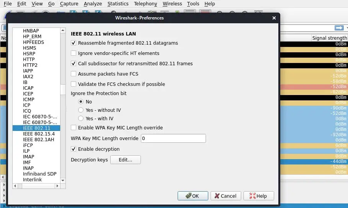This screenshot has width=348, height=208.
Task: Cancel the Preferences dialog
Action: [x=226, y=196]
